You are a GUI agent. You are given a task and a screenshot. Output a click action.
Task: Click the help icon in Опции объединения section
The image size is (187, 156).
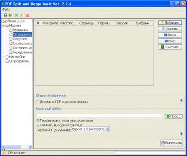click(x=181, y=101)
